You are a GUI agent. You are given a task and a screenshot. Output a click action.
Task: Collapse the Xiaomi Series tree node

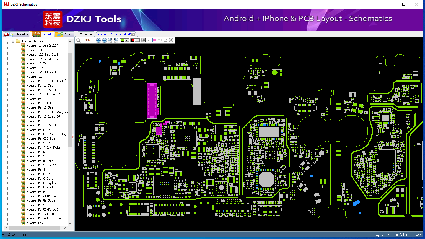[x=13, y=41]
